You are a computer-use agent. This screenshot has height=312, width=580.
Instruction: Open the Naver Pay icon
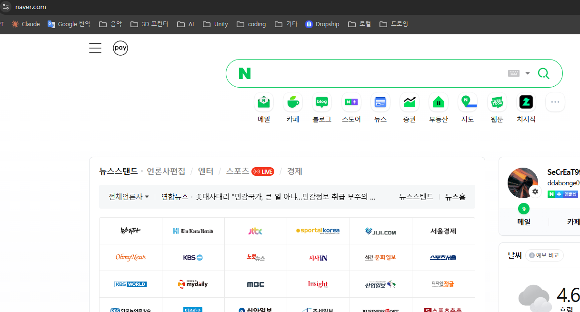[x=120, y=48]
